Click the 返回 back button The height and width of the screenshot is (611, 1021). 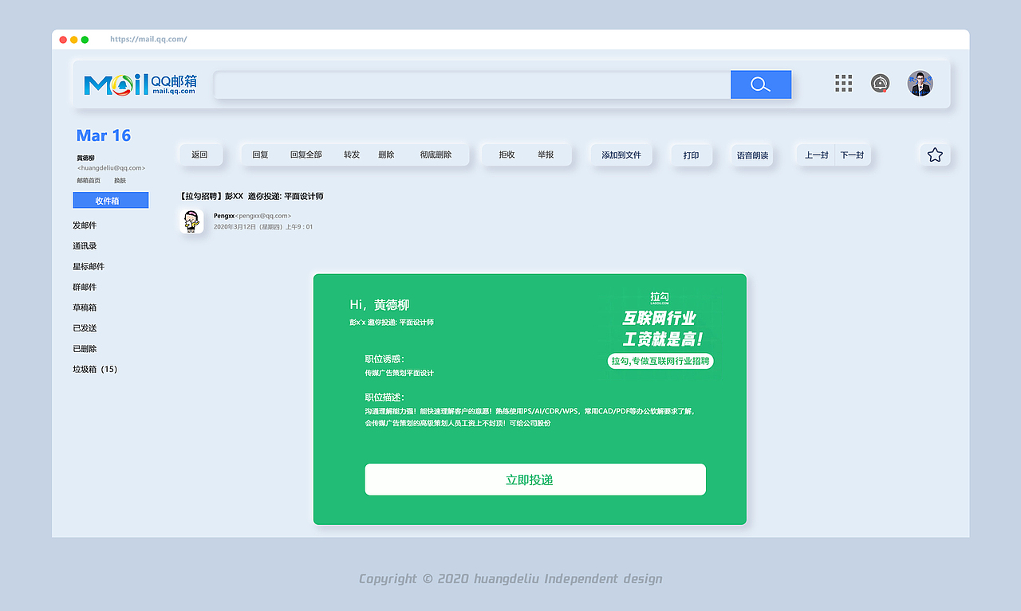[199, 155]
